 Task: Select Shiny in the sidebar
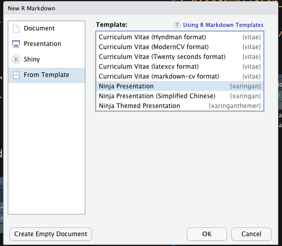pos(47,59)
